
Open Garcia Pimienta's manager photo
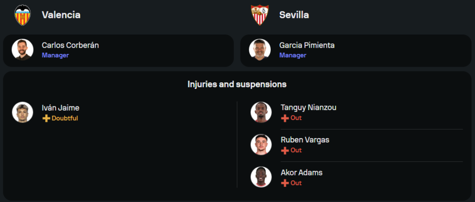coord(260,50)
